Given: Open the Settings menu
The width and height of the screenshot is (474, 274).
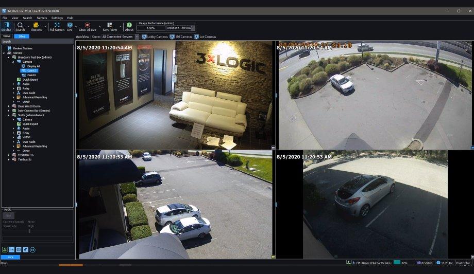Looking at the screenshot, I should click(x=57, y=18).
